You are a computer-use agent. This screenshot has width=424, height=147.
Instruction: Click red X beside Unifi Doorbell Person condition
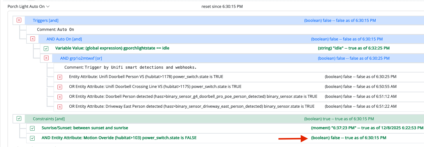60,77
